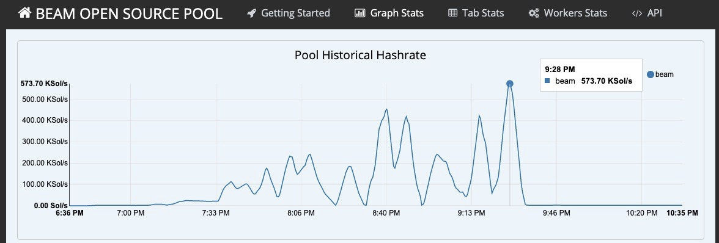The image size is (719, 243).
Task: Click the 573.70 KSol/s y-axis maximum label
Action: [45, 83]
